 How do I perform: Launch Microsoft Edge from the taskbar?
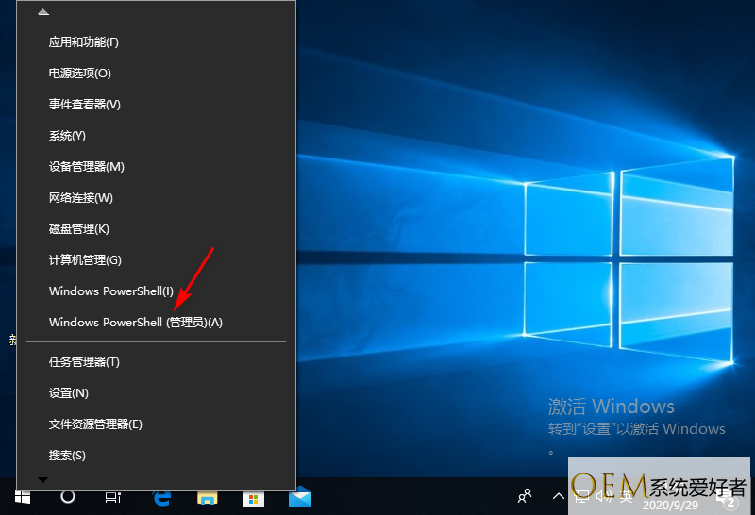point(161,496)
